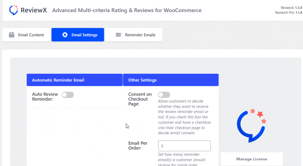Click the 'Advanced Multi-criteria Rating & Reviews' title

click(127, 10)
